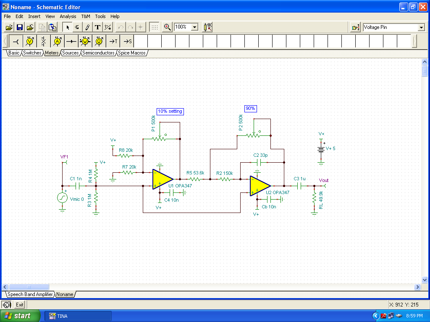Switch to the Basic components tab
The width and height of the screenshot is (430, 322).
point(14,53)
